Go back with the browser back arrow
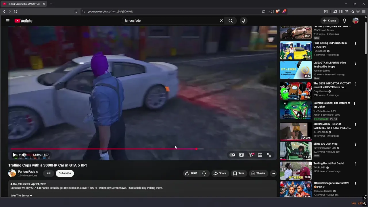Screen dimensions: 368x207 pos(4,11)
